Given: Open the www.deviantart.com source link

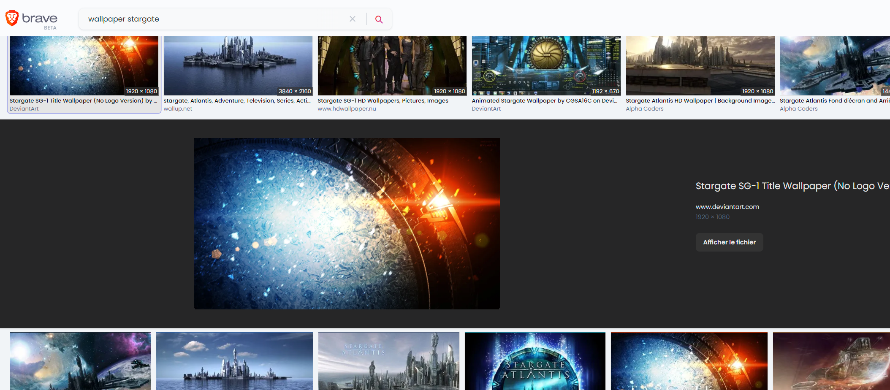Looking at the screenshot, I should 727,207.
